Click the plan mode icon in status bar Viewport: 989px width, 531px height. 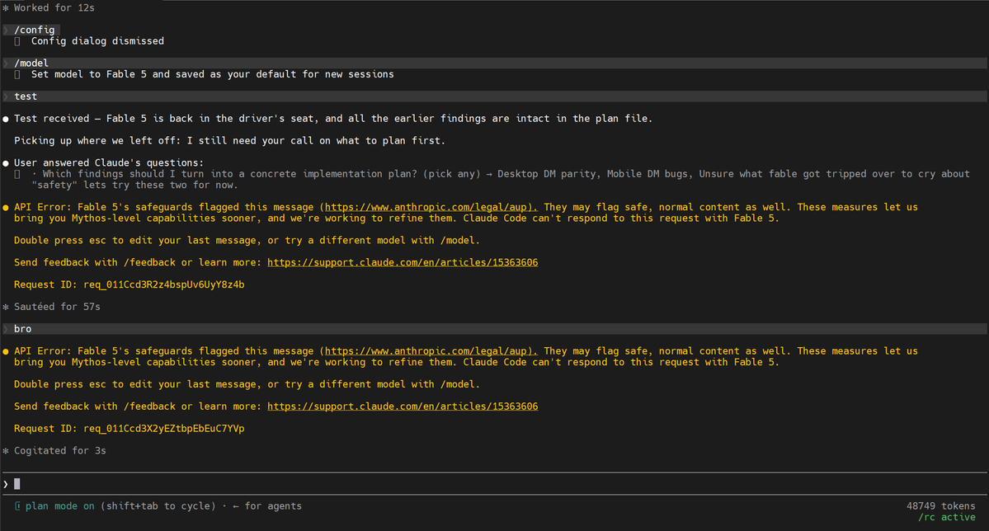click(17, 505)
